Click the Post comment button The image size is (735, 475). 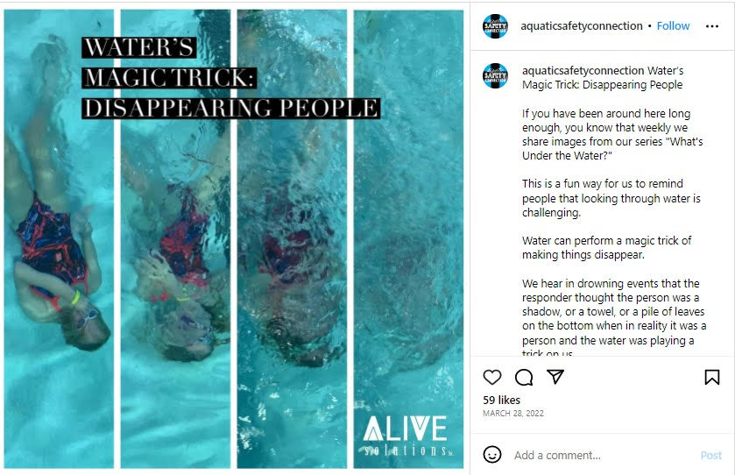(710, 455)
